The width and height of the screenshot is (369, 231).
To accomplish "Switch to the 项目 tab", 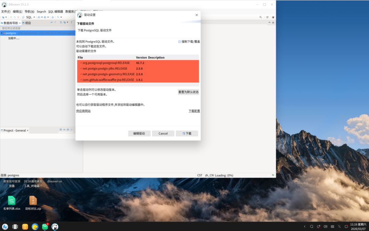I will coord(27,23).
